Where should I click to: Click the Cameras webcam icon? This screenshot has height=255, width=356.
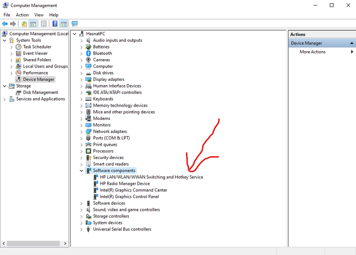(x=88, y=60)
